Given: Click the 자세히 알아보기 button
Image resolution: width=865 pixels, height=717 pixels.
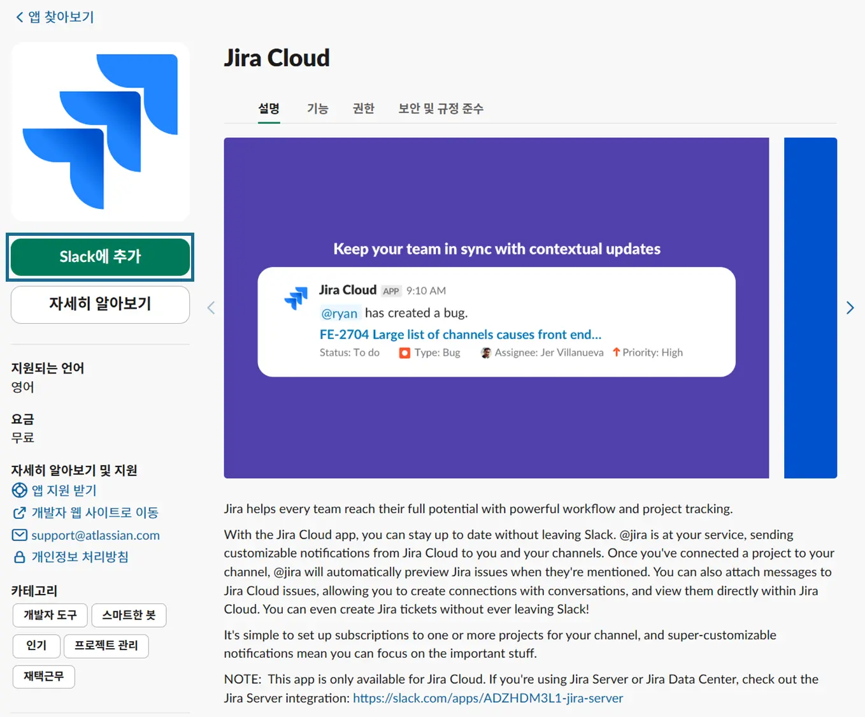Looking at the screenshot, I should (101, 304).
